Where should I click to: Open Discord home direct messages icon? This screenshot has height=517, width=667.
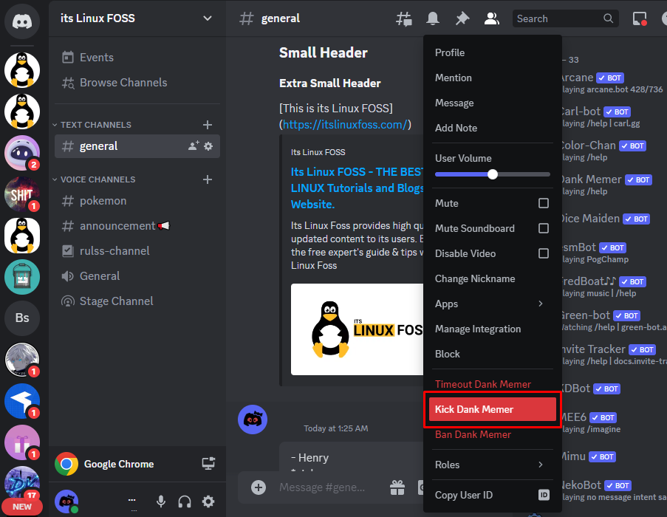tap(21, 21)
